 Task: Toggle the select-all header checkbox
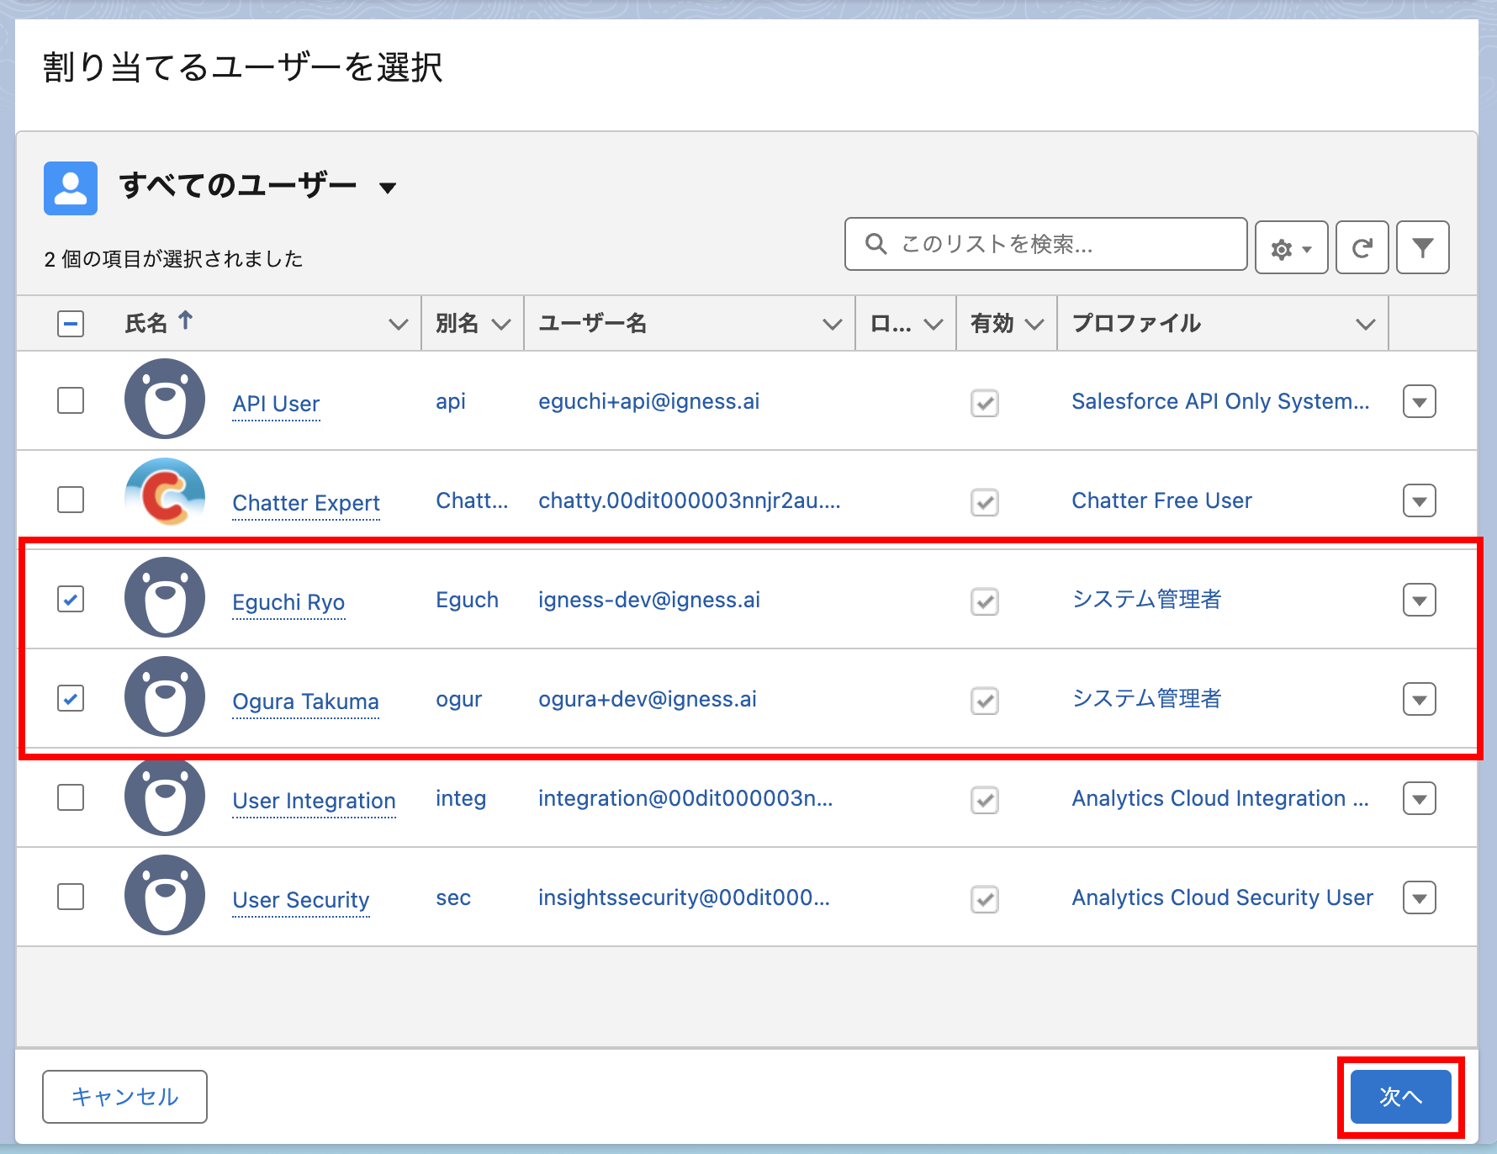(x=71, y=324)
